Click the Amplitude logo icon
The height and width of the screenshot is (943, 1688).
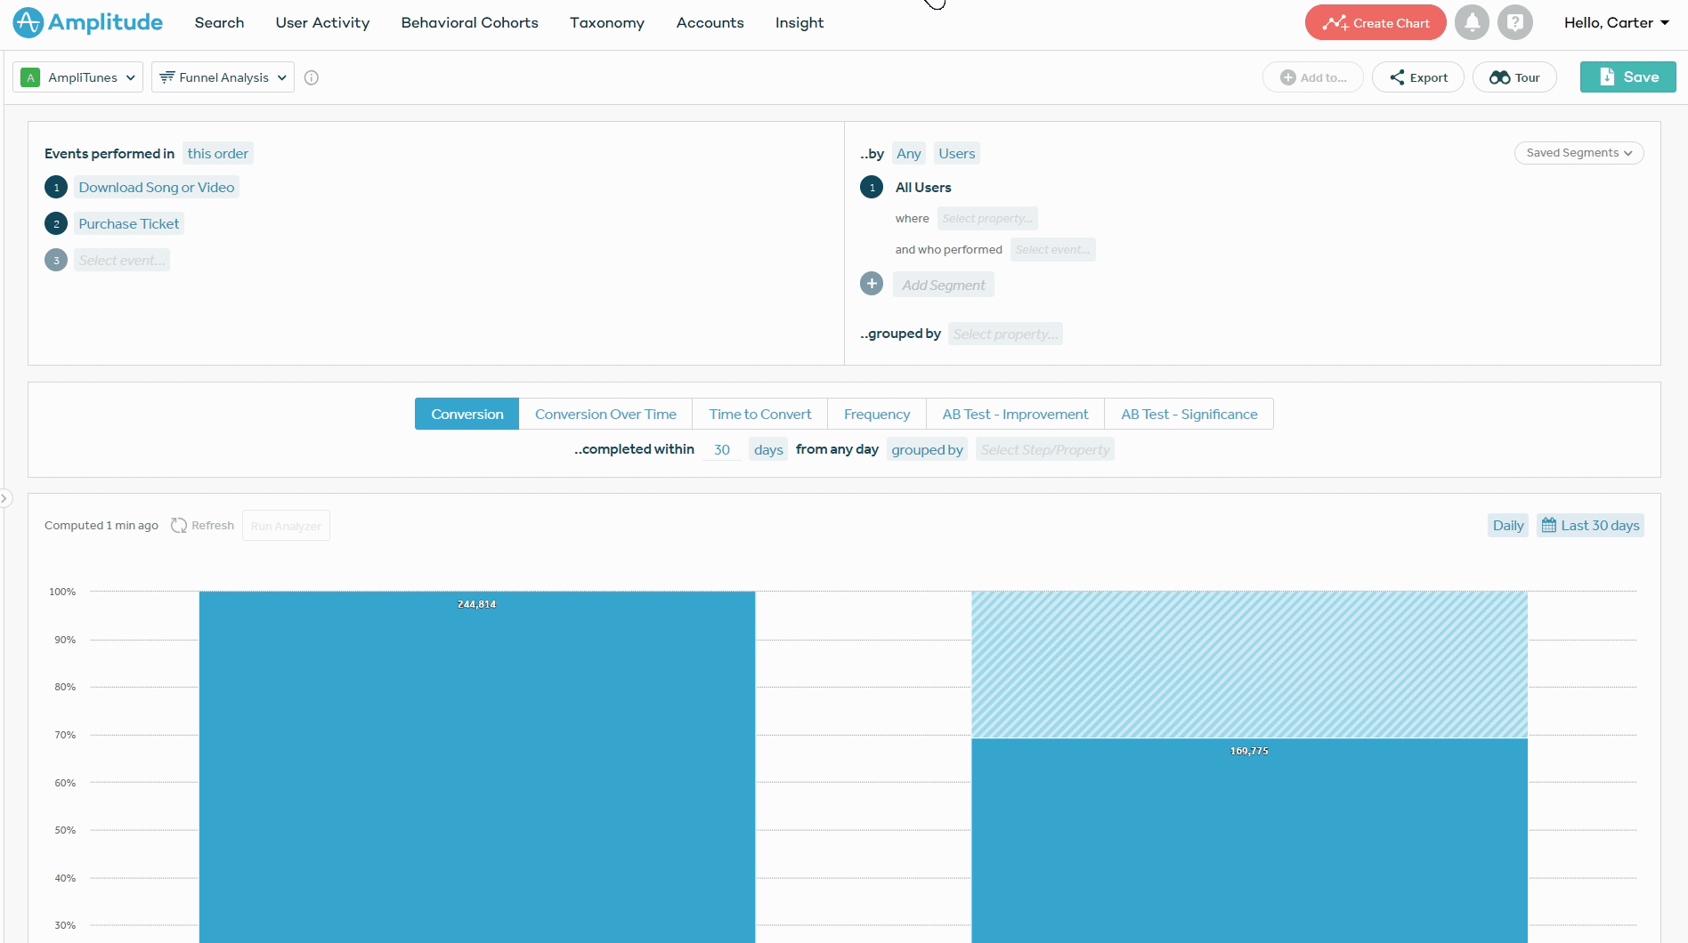(28, 23)
